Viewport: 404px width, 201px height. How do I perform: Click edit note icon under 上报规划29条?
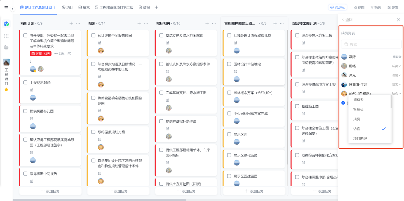(x=32, y=90)
